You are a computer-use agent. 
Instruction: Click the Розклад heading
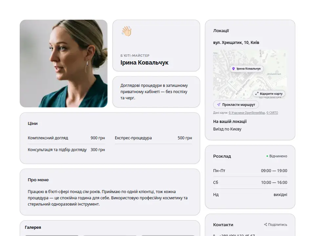tap(222, 156)
